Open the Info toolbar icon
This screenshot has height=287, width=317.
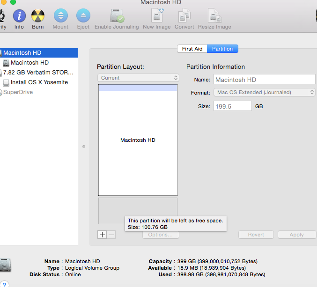(x=19, y=16)
